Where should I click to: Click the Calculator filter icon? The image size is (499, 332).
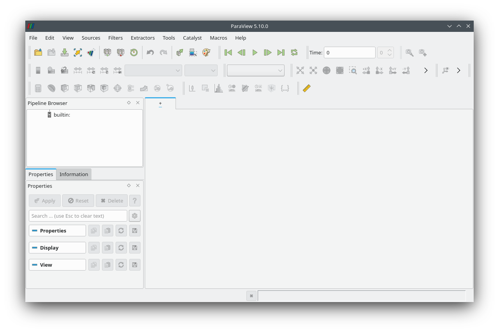pos(38,88)
